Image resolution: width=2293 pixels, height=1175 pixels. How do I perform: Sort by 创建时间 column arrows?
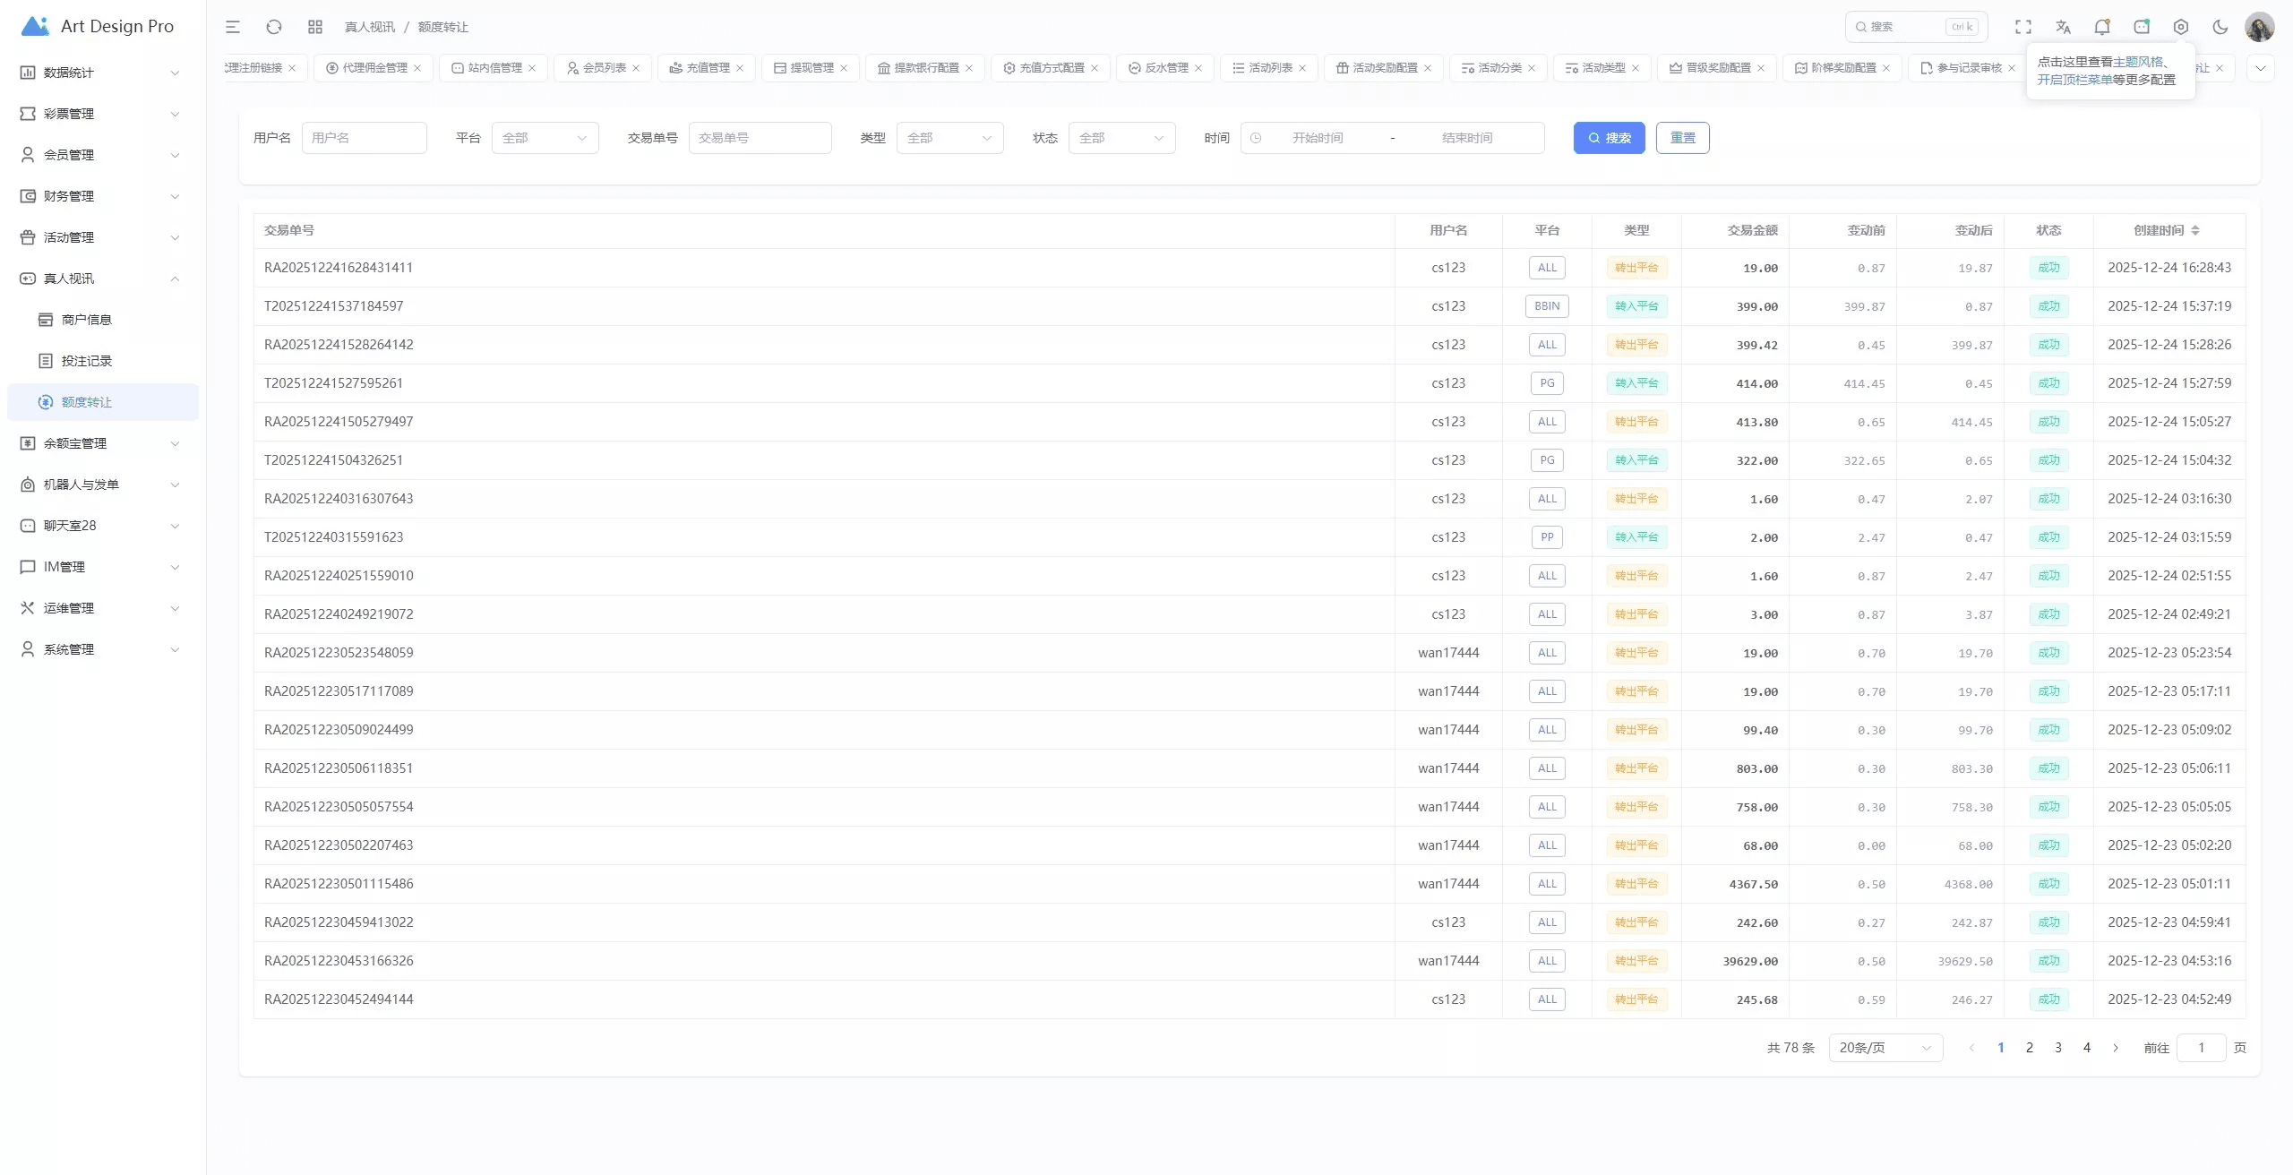click(2195, 230)
